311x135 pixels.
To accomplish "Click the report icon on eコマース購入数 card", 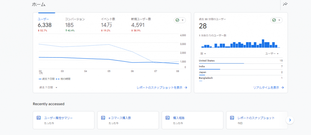I will (x=103, y=118).
